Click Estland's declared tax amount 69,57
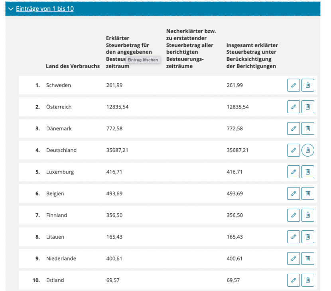Image resolution: width=331 pixels, height=291 pixels. [113, 280]
